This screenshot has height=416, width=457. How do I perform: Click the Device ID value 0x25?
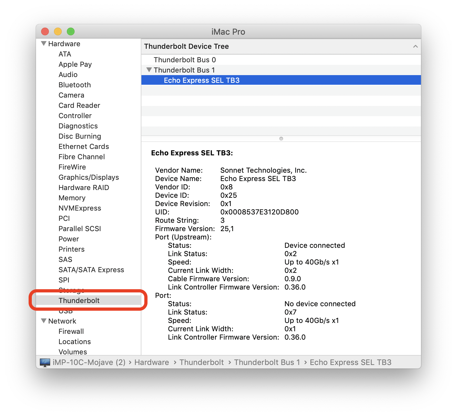228,195
